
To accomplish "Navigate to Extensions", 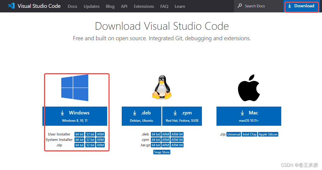I will pyautogui.click(x=144, y=6).
